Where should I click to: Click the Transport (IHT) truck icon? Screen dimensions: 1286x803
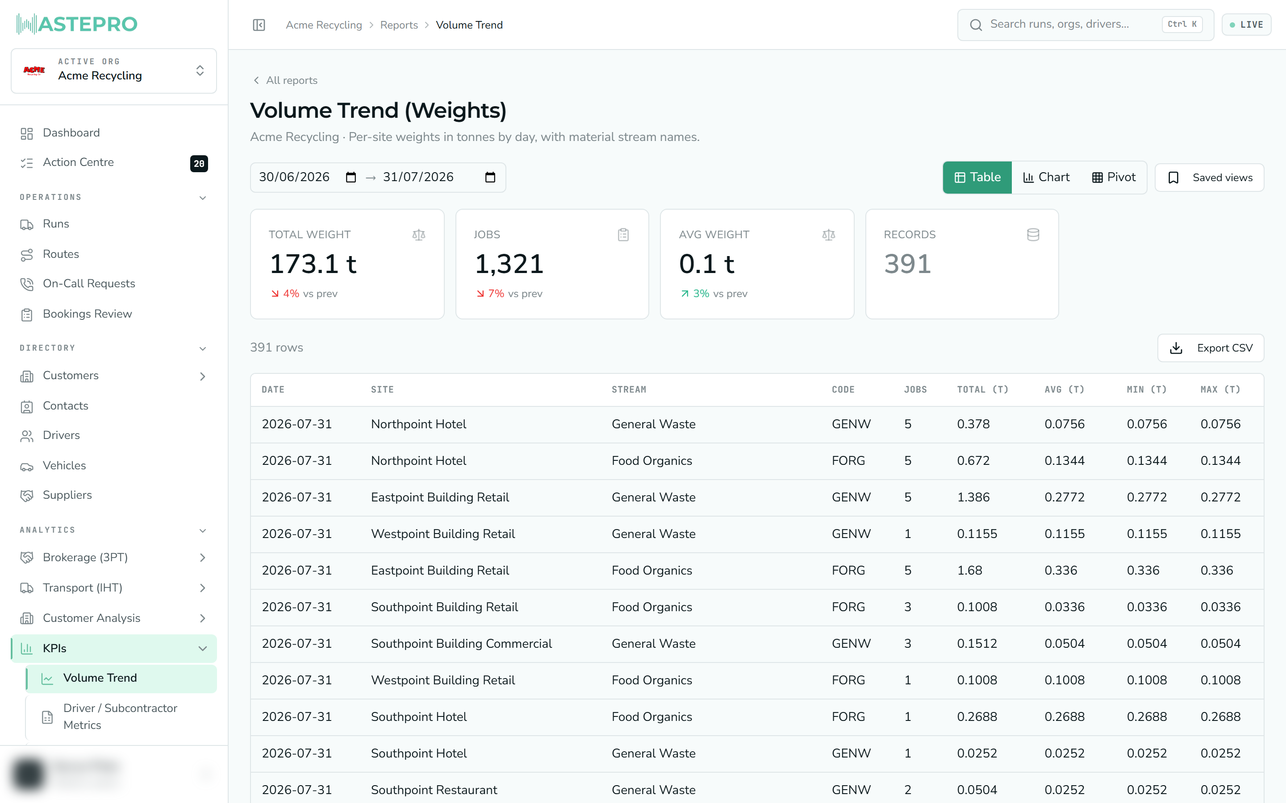click(x=27, y=588)
